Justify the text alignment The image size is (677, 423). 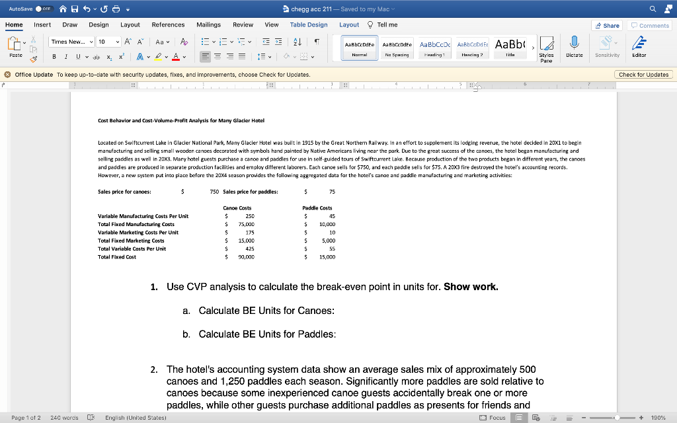pyautogui.click(x=242, y=56)
